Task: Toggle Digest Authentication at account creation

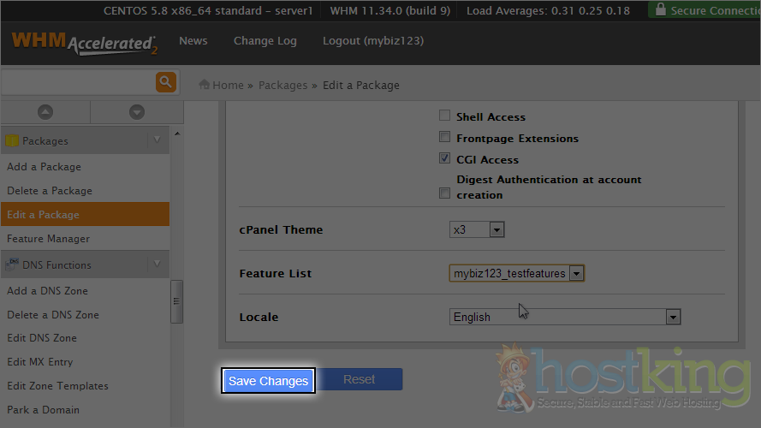Action: coord(444,193)
